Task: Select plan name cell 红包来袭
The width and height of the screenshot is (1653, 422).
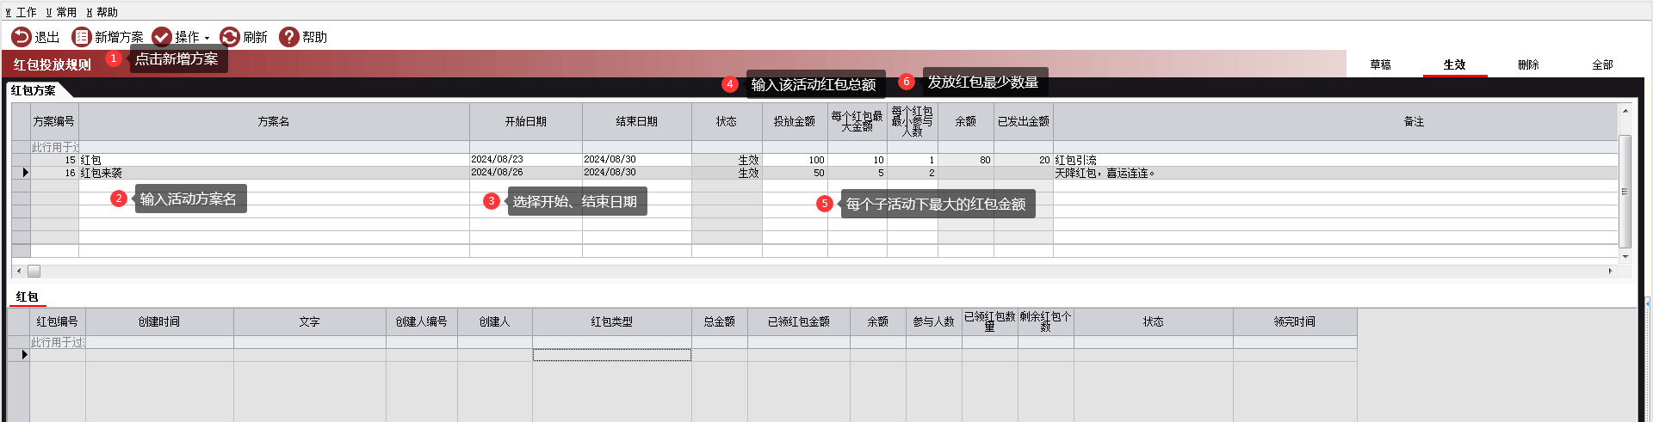Action: pos(274,173)
